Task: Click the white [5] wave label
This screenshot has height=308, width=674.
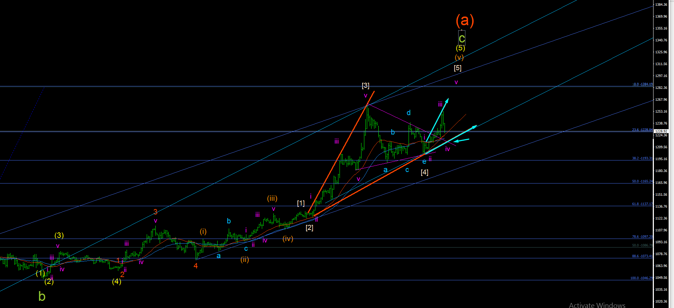Action: coord(457,68)
